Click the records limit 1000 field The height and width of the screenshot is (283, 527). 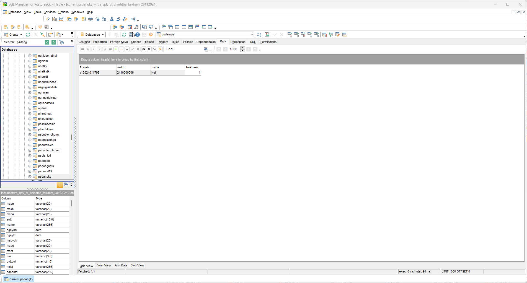click(x=234, y=49)
